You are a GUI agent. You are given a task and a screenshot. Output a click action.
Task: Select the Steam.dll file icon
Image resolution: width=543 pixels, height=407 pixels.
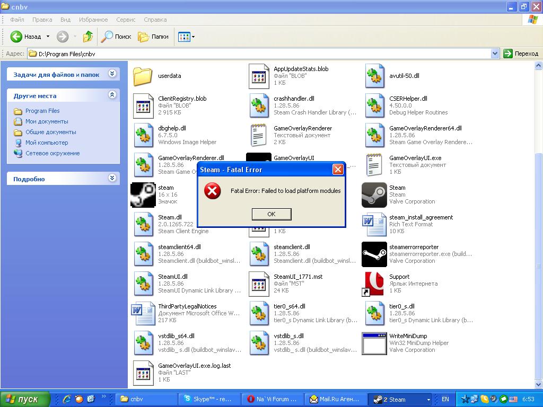click(143, 225)
